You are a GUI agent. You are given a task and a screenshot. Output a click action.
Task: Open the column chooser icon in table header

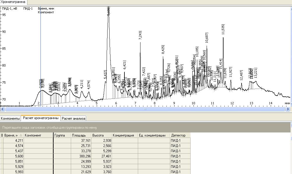[x=2, y=135]
